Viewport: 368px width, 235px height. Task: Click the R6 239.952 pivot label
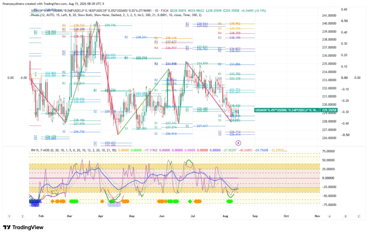coord(229,24)
